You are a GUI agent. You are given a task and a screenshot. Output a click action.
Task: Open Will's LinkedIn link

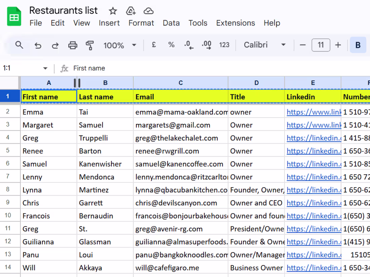tap(314, 268)
